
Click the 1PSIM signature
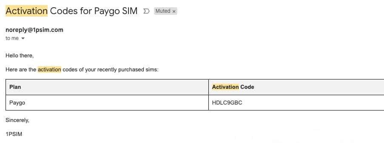14,134
